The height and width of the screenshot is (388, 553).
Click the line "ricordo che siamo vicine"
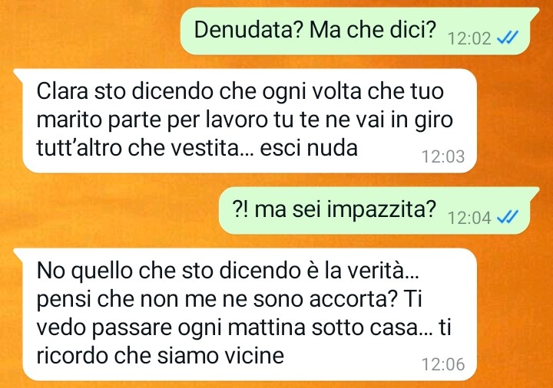click(161, 356)
